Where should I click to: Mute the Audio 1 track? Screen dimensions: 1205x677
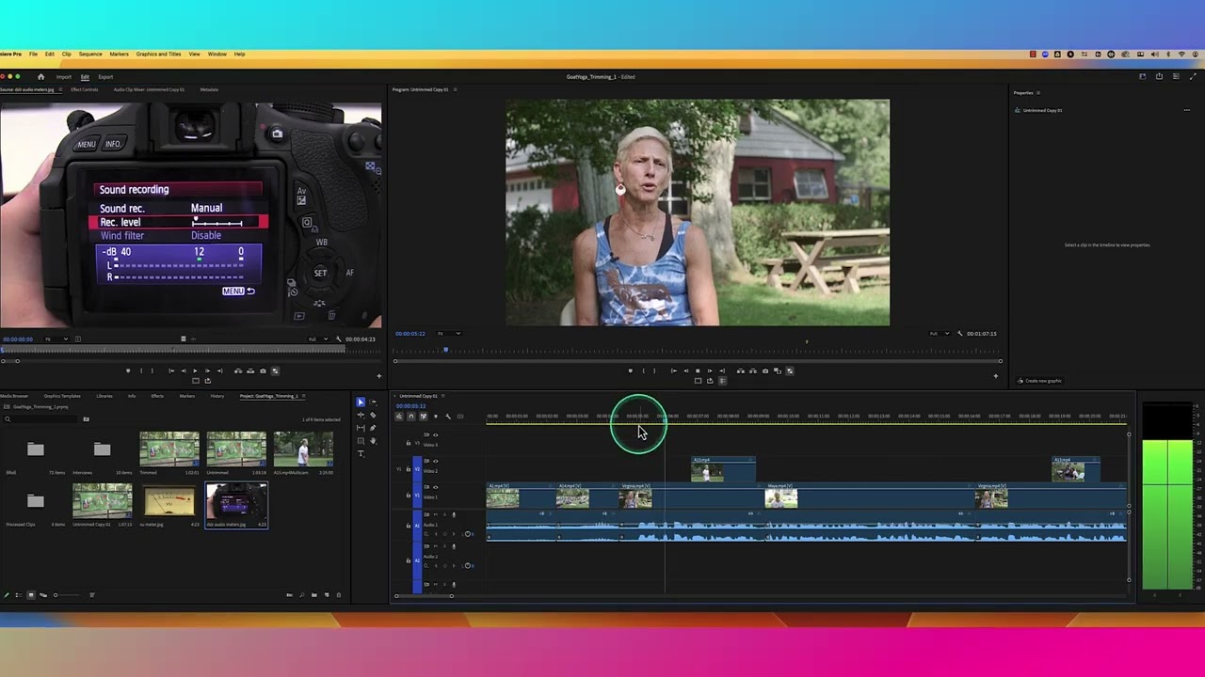point(436,514)
